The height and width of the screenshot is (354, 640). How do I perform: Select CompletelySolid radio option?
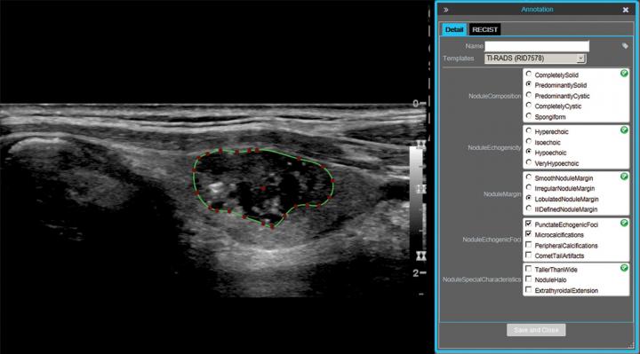point(529,75)
